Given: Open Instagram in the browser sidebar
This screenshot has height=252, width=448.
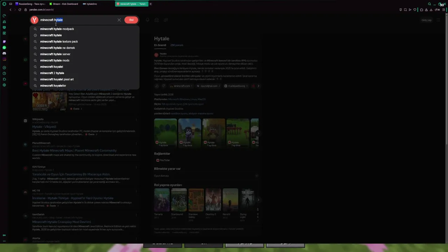Looking at the screenshot, I should pyautogui.click(x=4, y=59).
